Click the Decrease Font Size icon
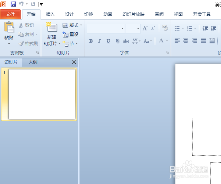Screen dimensions: 221x184 click(x=153, y=28)
